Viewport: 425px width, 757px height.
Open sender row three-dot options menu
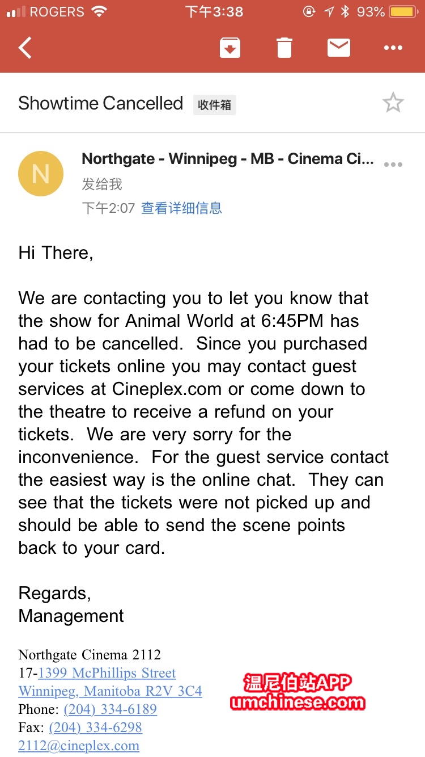tap(393, 165)
